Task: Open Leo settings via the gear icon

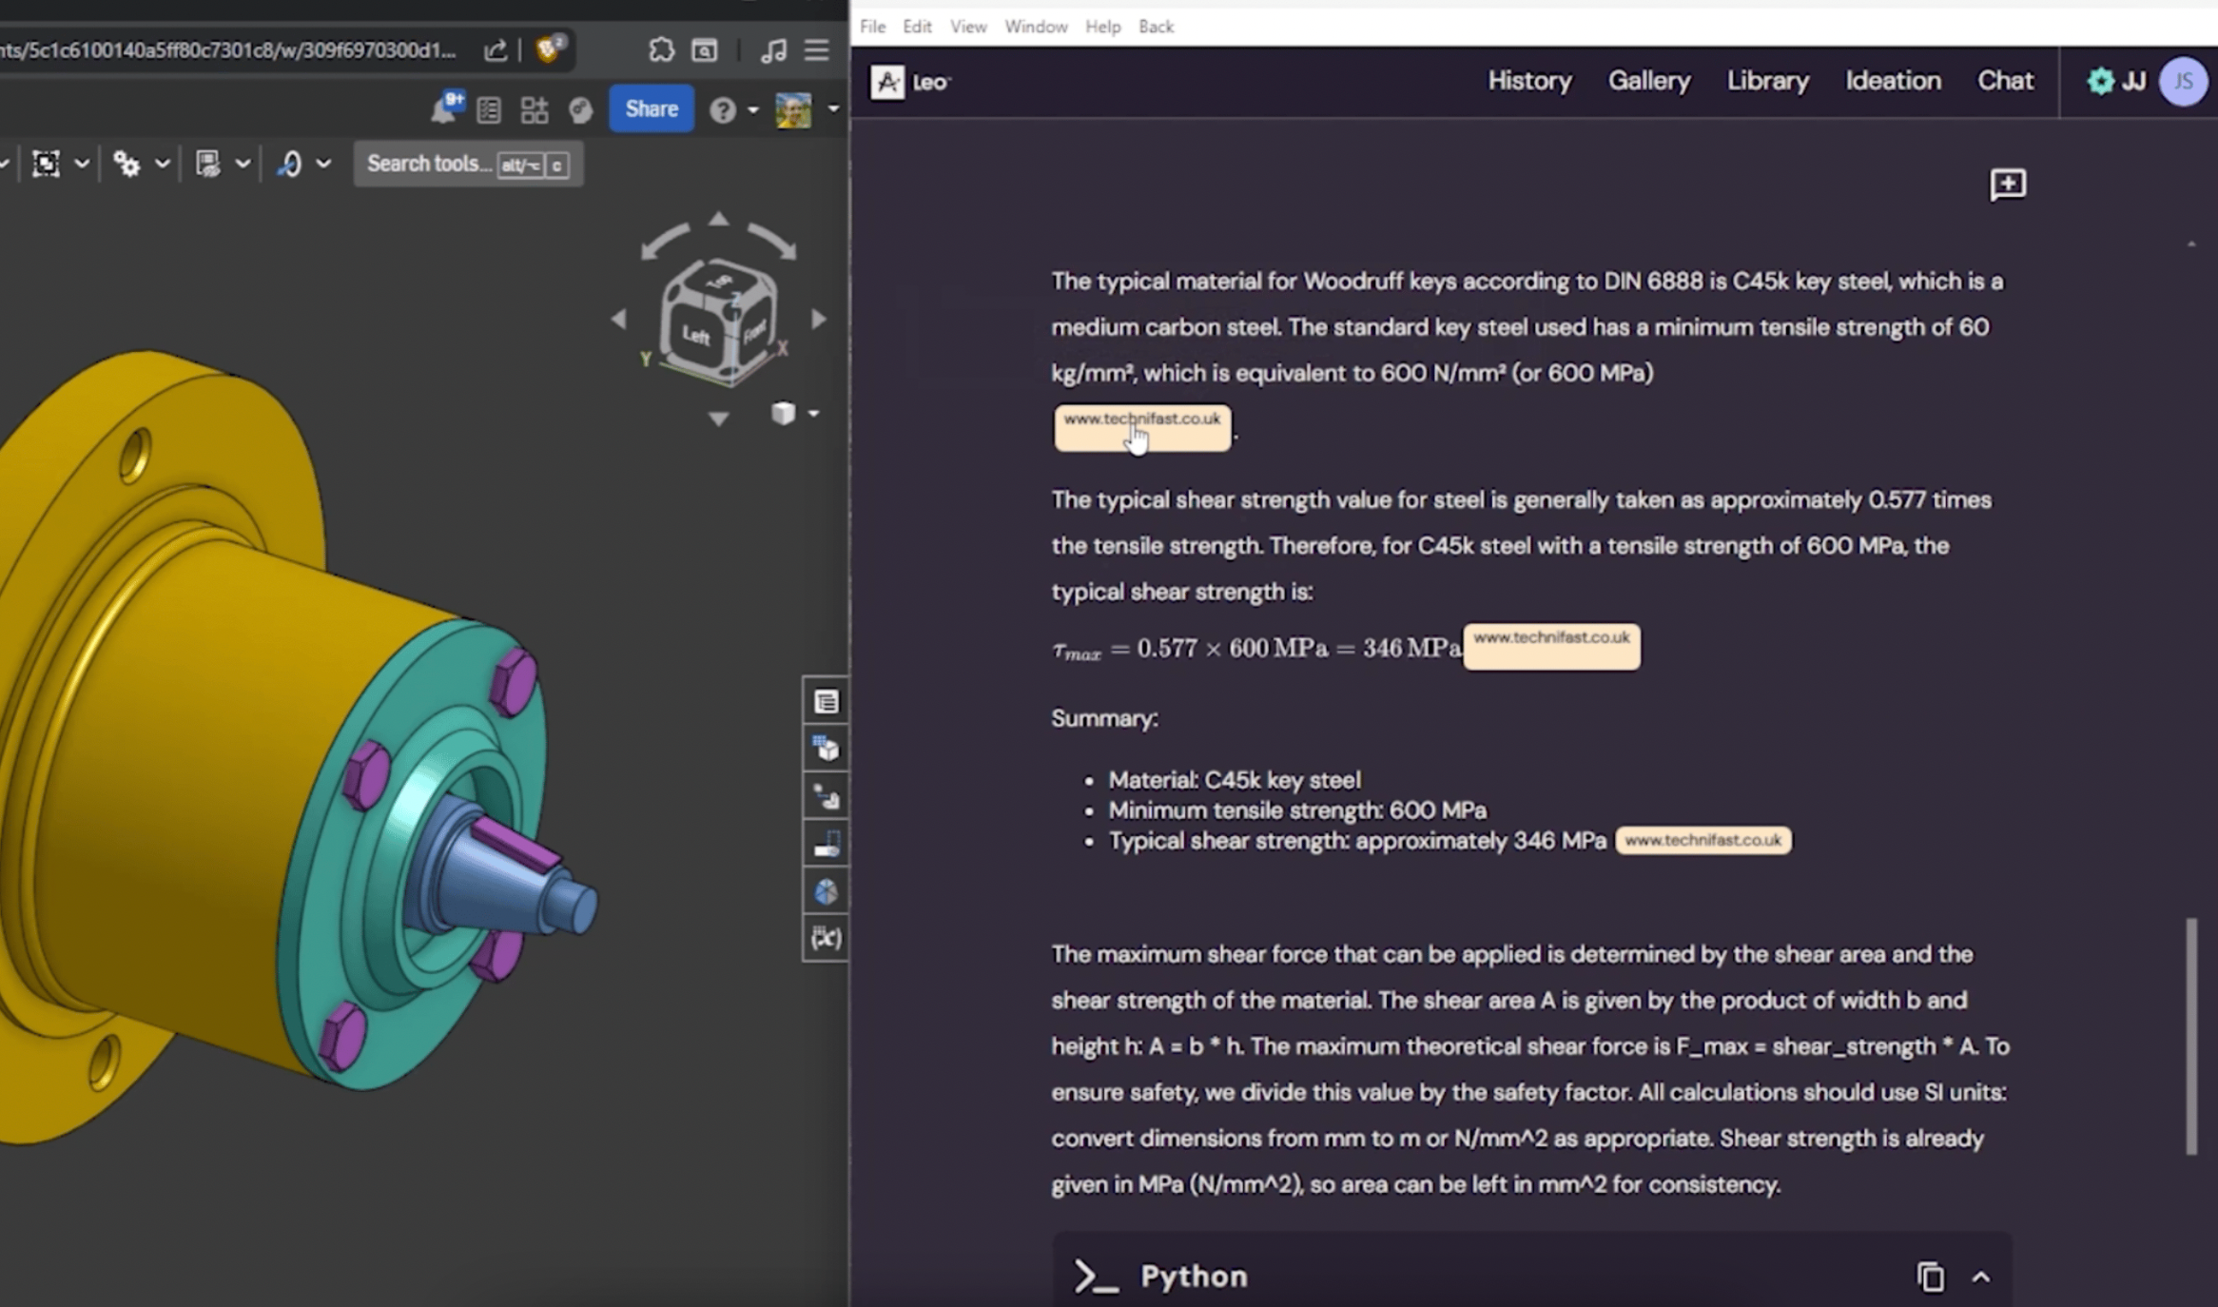Action: (x=2098, y=81)
